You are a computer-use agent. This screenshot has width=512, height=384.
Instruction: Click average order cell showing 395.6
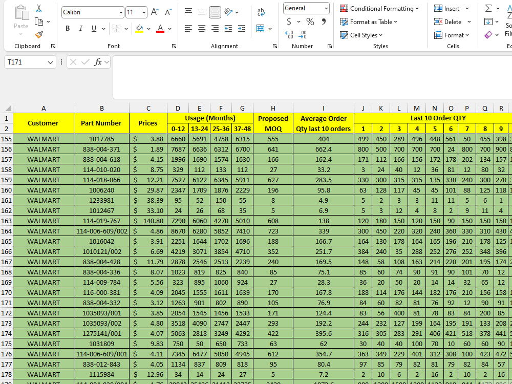[x=324, y=333]
